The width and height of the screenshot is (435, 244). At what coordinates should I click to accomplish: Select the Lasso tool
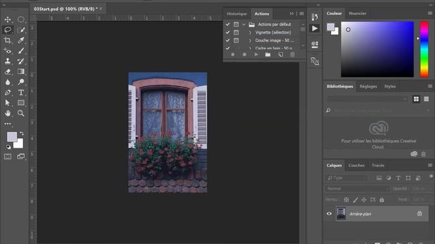click(7, 30)
